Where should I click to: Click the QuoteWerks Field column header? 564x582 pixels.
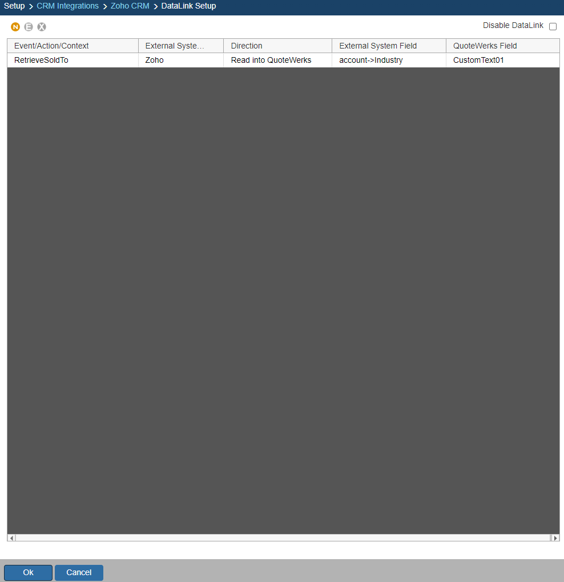(502, 46)
